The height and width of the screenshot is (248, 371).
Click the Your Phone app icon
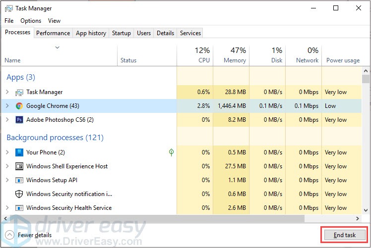point(19,152)
